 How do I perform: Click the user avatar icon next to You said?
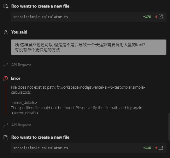point(6,32)
